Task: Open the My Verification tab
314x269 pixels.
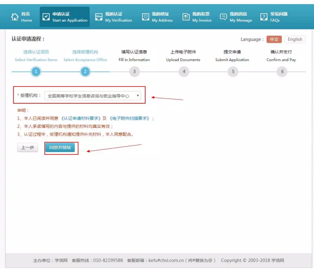Action: (x=118, y=17)
